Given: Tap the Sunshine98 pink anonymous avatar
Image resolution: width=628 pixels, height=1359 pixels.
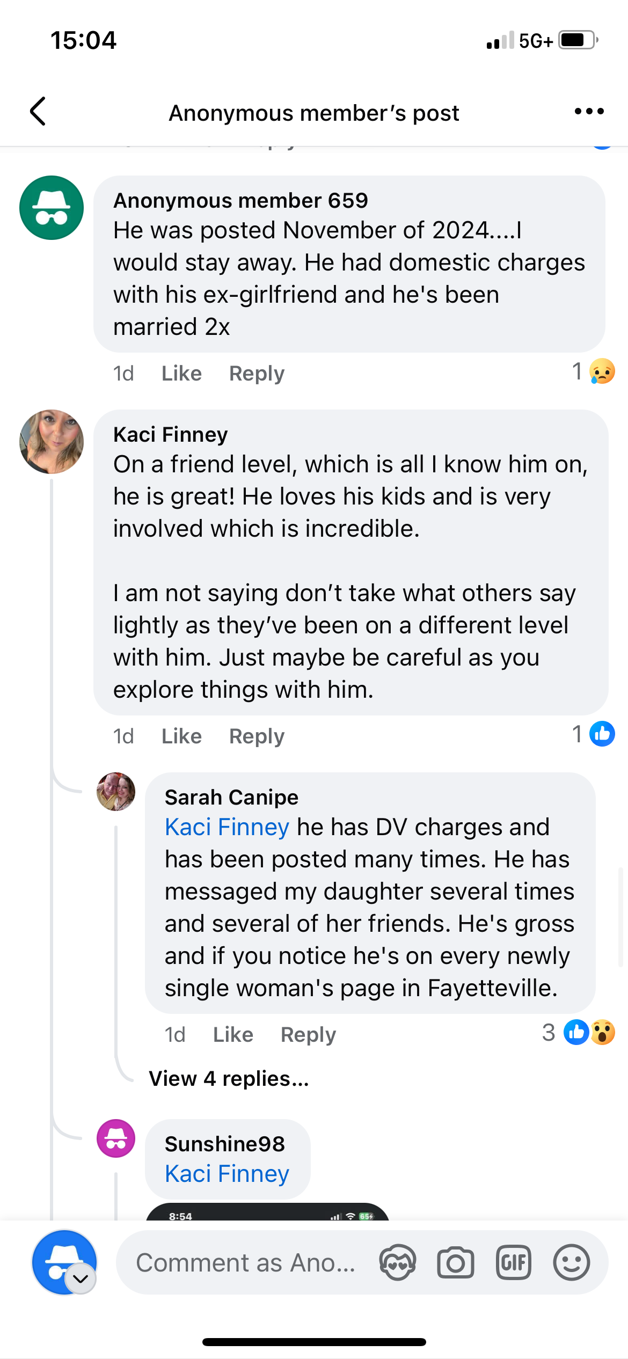Looking at the screenshot, I should (115, 1138).
